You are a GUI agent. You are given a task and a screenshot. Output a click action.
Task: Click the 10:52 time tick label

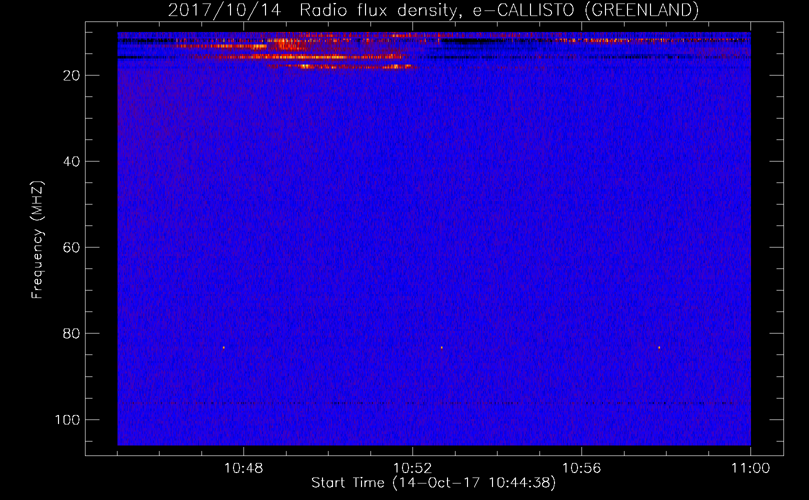[x=412, y=468]
